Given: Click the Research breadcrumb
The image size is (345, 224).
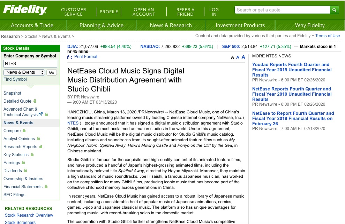Looking at the screenshot, I should (10, 37).
